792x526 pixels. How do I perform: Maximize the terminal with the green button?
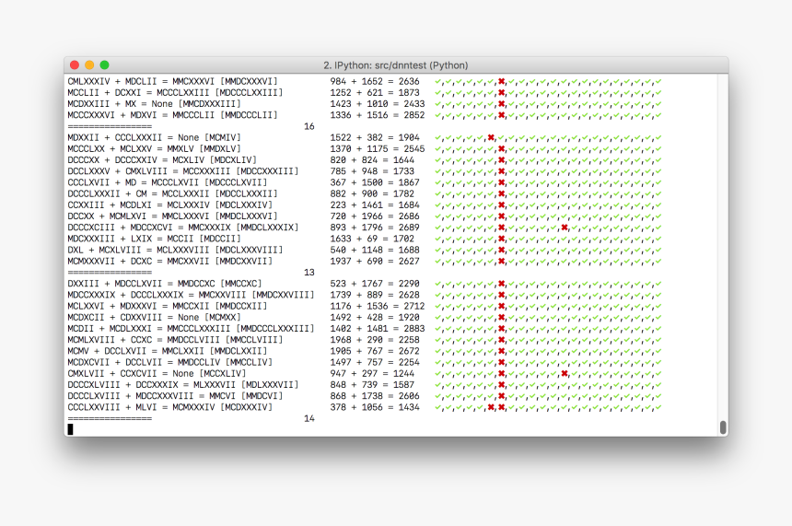(x=105, y=64)
